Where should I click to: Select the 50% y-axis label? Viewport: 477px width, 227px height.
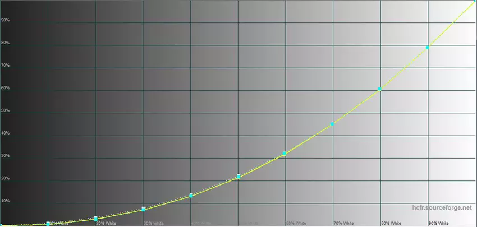(6, 110)
